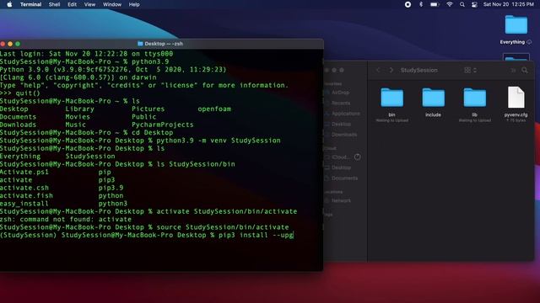Screen dimensions: 540x303
Task: Click Terminal title 'Desktop — -zsh'
Action: (x=164, y=44)
